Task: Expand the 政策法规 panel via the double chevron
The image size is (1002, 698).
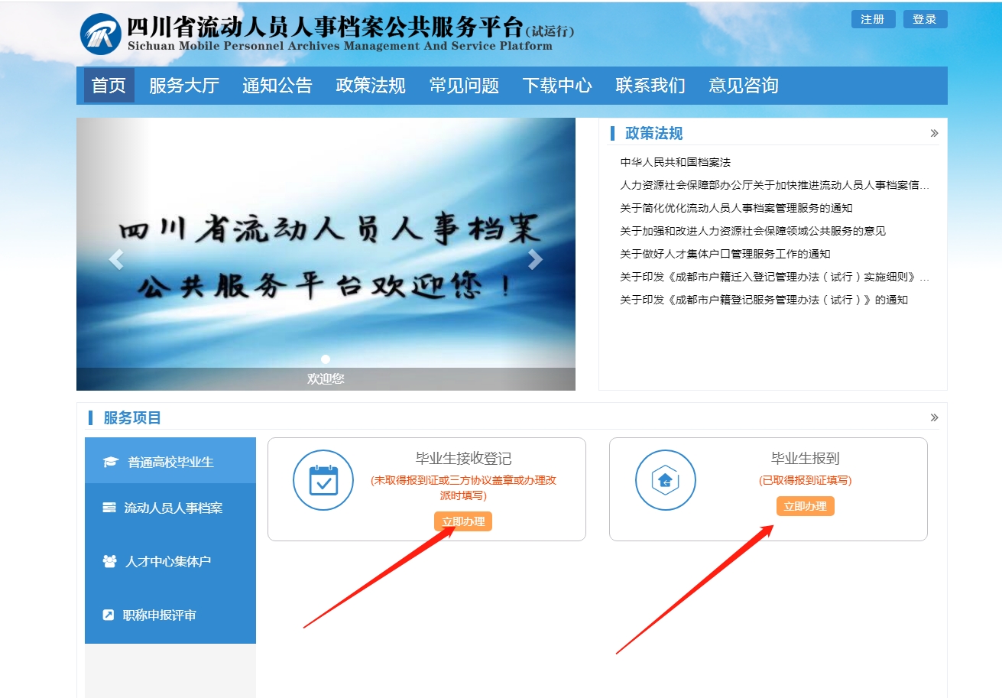Action: point(934,132)
